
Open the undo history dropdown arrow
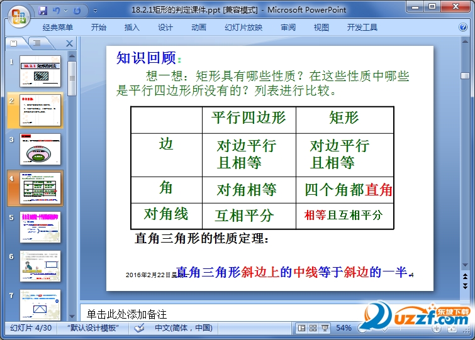click(x=65, y=11)
